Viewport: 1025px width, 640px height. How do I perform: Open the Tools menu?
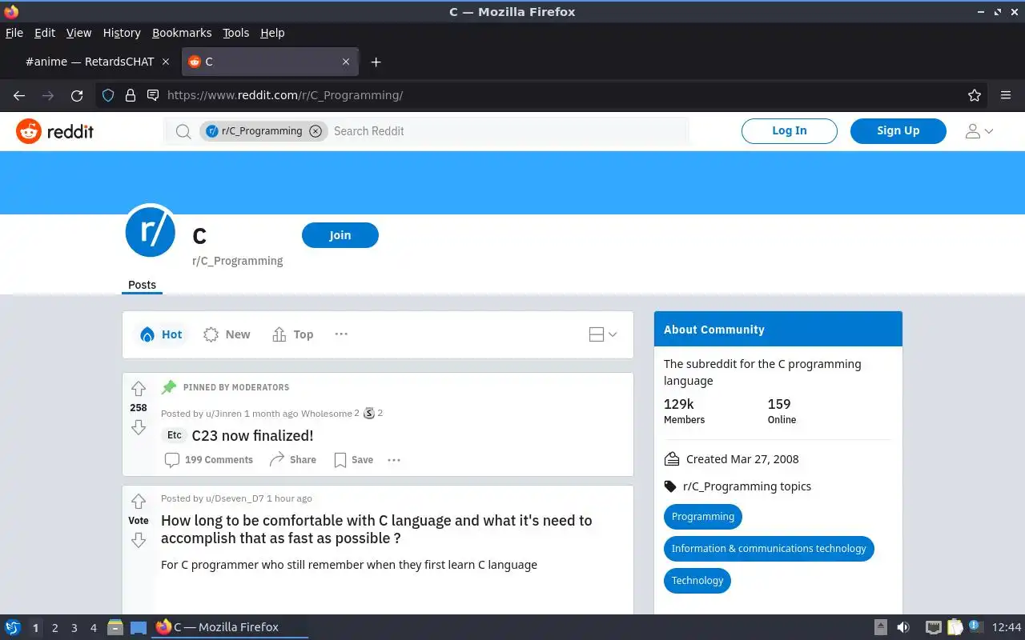(236, 33)
